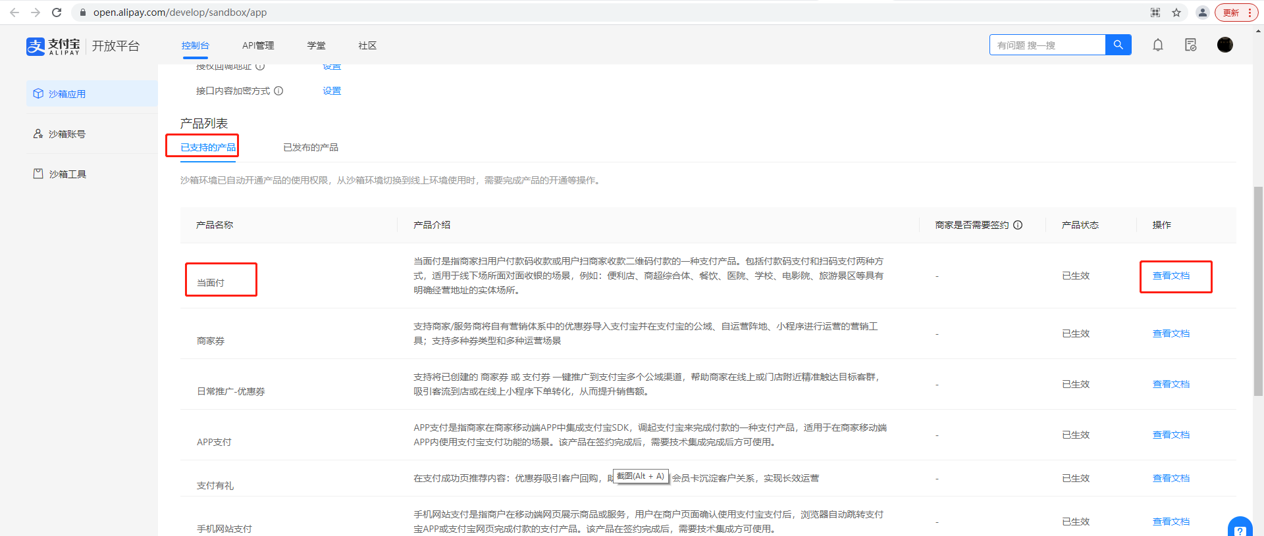Click product name 手机网站支付
1264x536 pixels.
[x=224, y=529]
